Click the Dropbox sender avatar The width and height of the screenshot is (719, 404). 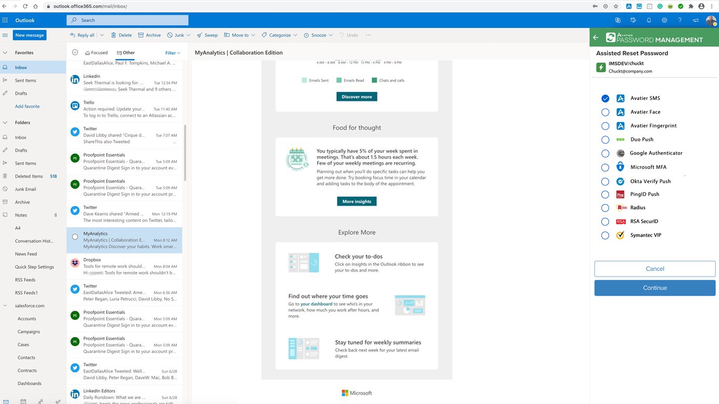(x=75, y=262)
